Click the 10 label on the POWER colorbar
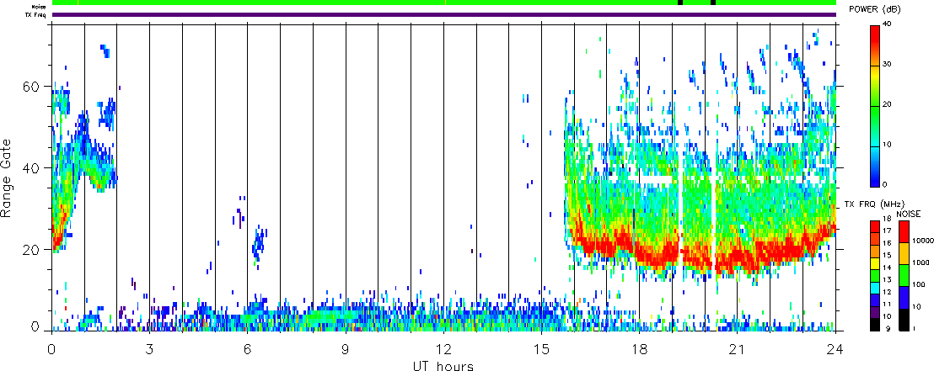 [888, 146]
